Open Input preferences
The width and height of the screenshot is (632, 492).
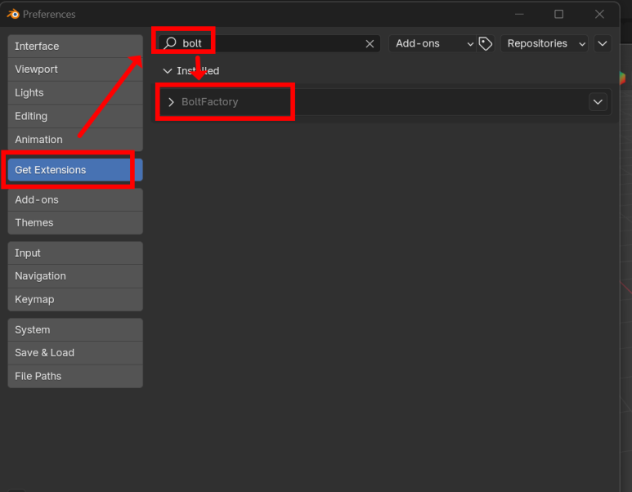[x=75, y=253]
